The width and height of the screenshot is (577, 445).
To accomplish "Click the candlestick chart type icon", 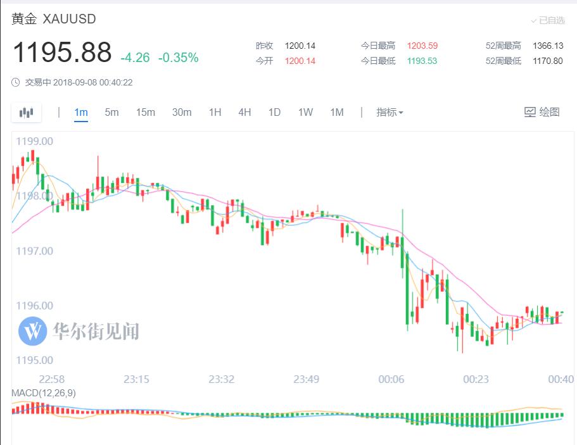I will [26, 113].
